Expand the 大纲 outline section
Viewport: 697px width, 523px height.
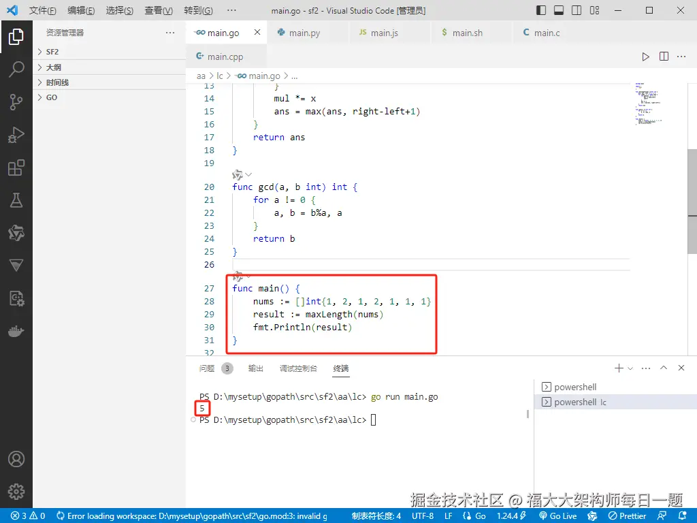click(x=110, y=67)
